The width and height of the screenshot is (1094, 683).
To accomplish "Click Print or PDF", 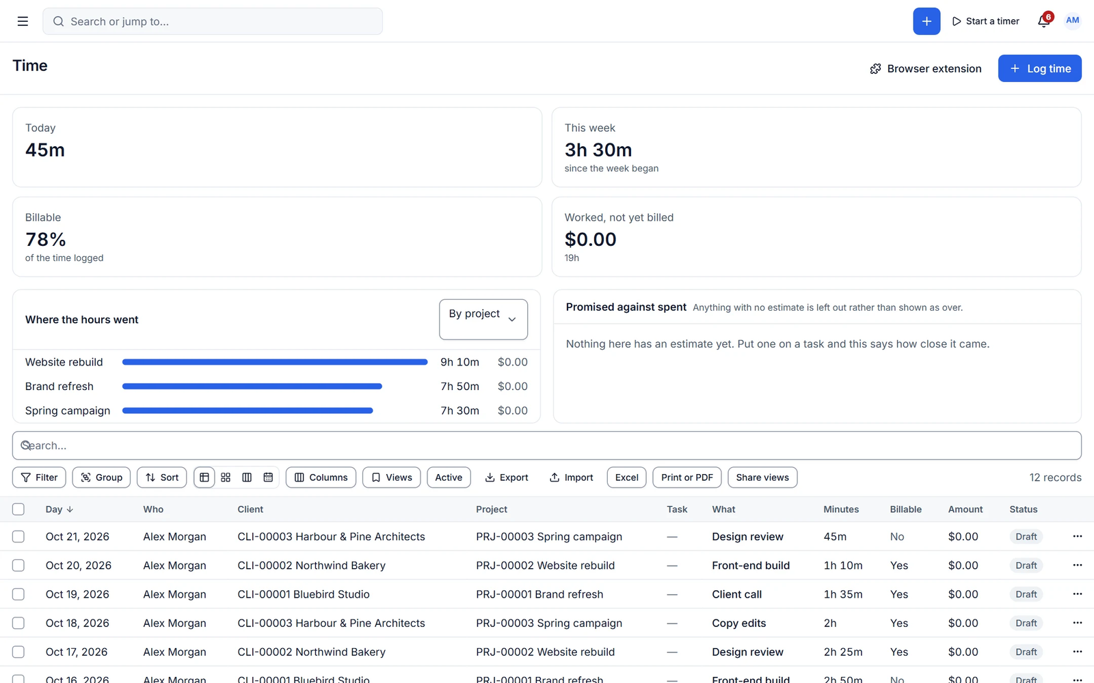I will click(x=687, y=477).
